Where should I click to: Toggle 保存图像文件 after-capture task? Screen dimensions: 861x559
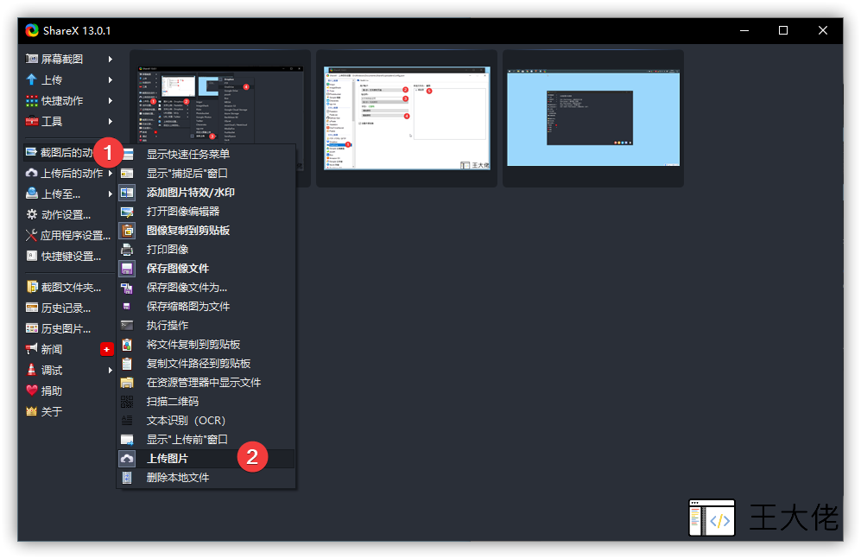(206, 269)
